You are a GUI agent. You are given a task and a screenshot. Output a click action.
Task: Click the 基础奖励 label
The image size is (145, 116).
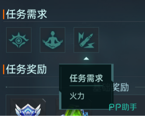(x=111, y=87)
